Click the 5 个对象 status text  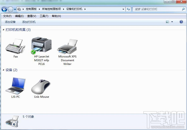pos(28,117)
